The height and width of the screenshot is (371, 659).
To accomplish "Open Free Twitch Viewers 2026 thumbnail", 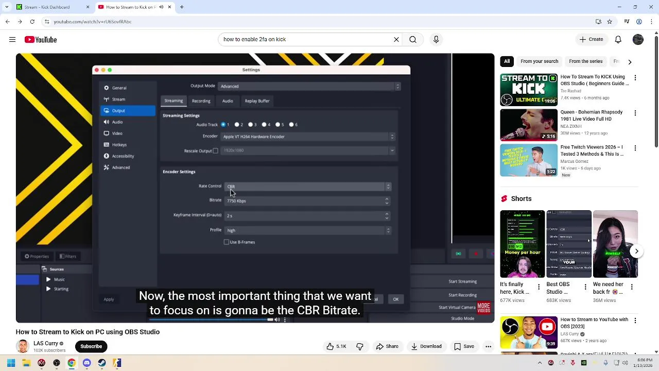I will click(x=529, y=160).
